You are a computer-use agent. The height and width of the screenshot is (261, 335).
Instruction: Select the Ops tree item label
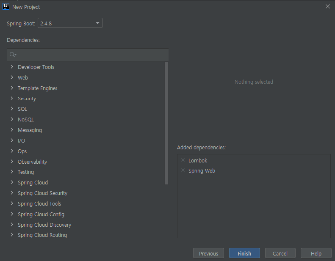(22, 151)
